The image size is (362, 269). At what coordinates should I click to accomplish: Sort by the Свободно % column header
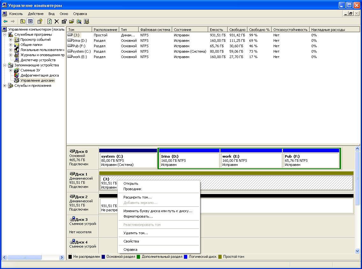tap(259, 30)
